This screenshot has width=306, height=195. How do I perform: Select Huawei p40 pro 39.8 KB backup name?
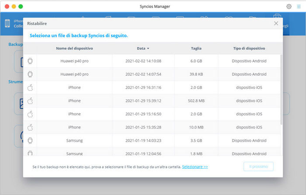coord(74,74)
